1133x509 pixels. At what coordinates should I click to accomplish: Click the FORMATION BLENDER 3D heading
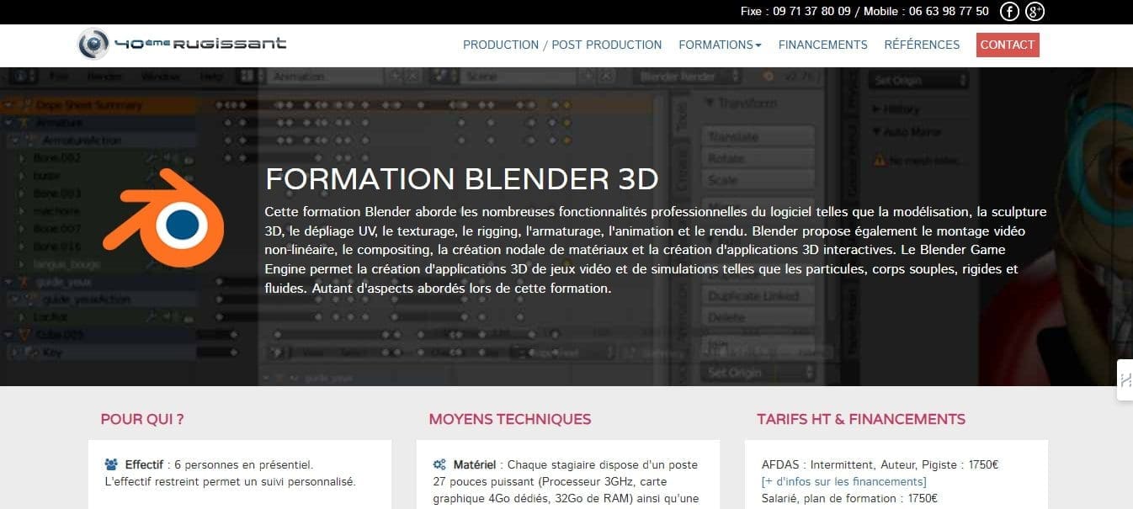pos(462,179)
